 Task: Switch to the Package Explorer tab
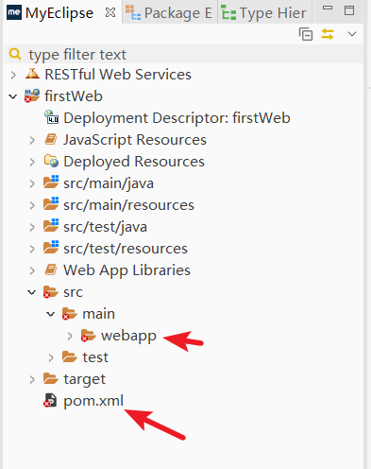pos(169,13)
